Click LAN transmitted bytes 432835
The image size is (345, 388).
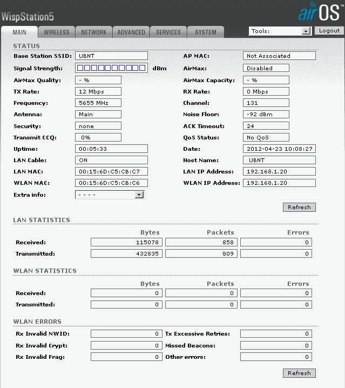pos(126,253)
